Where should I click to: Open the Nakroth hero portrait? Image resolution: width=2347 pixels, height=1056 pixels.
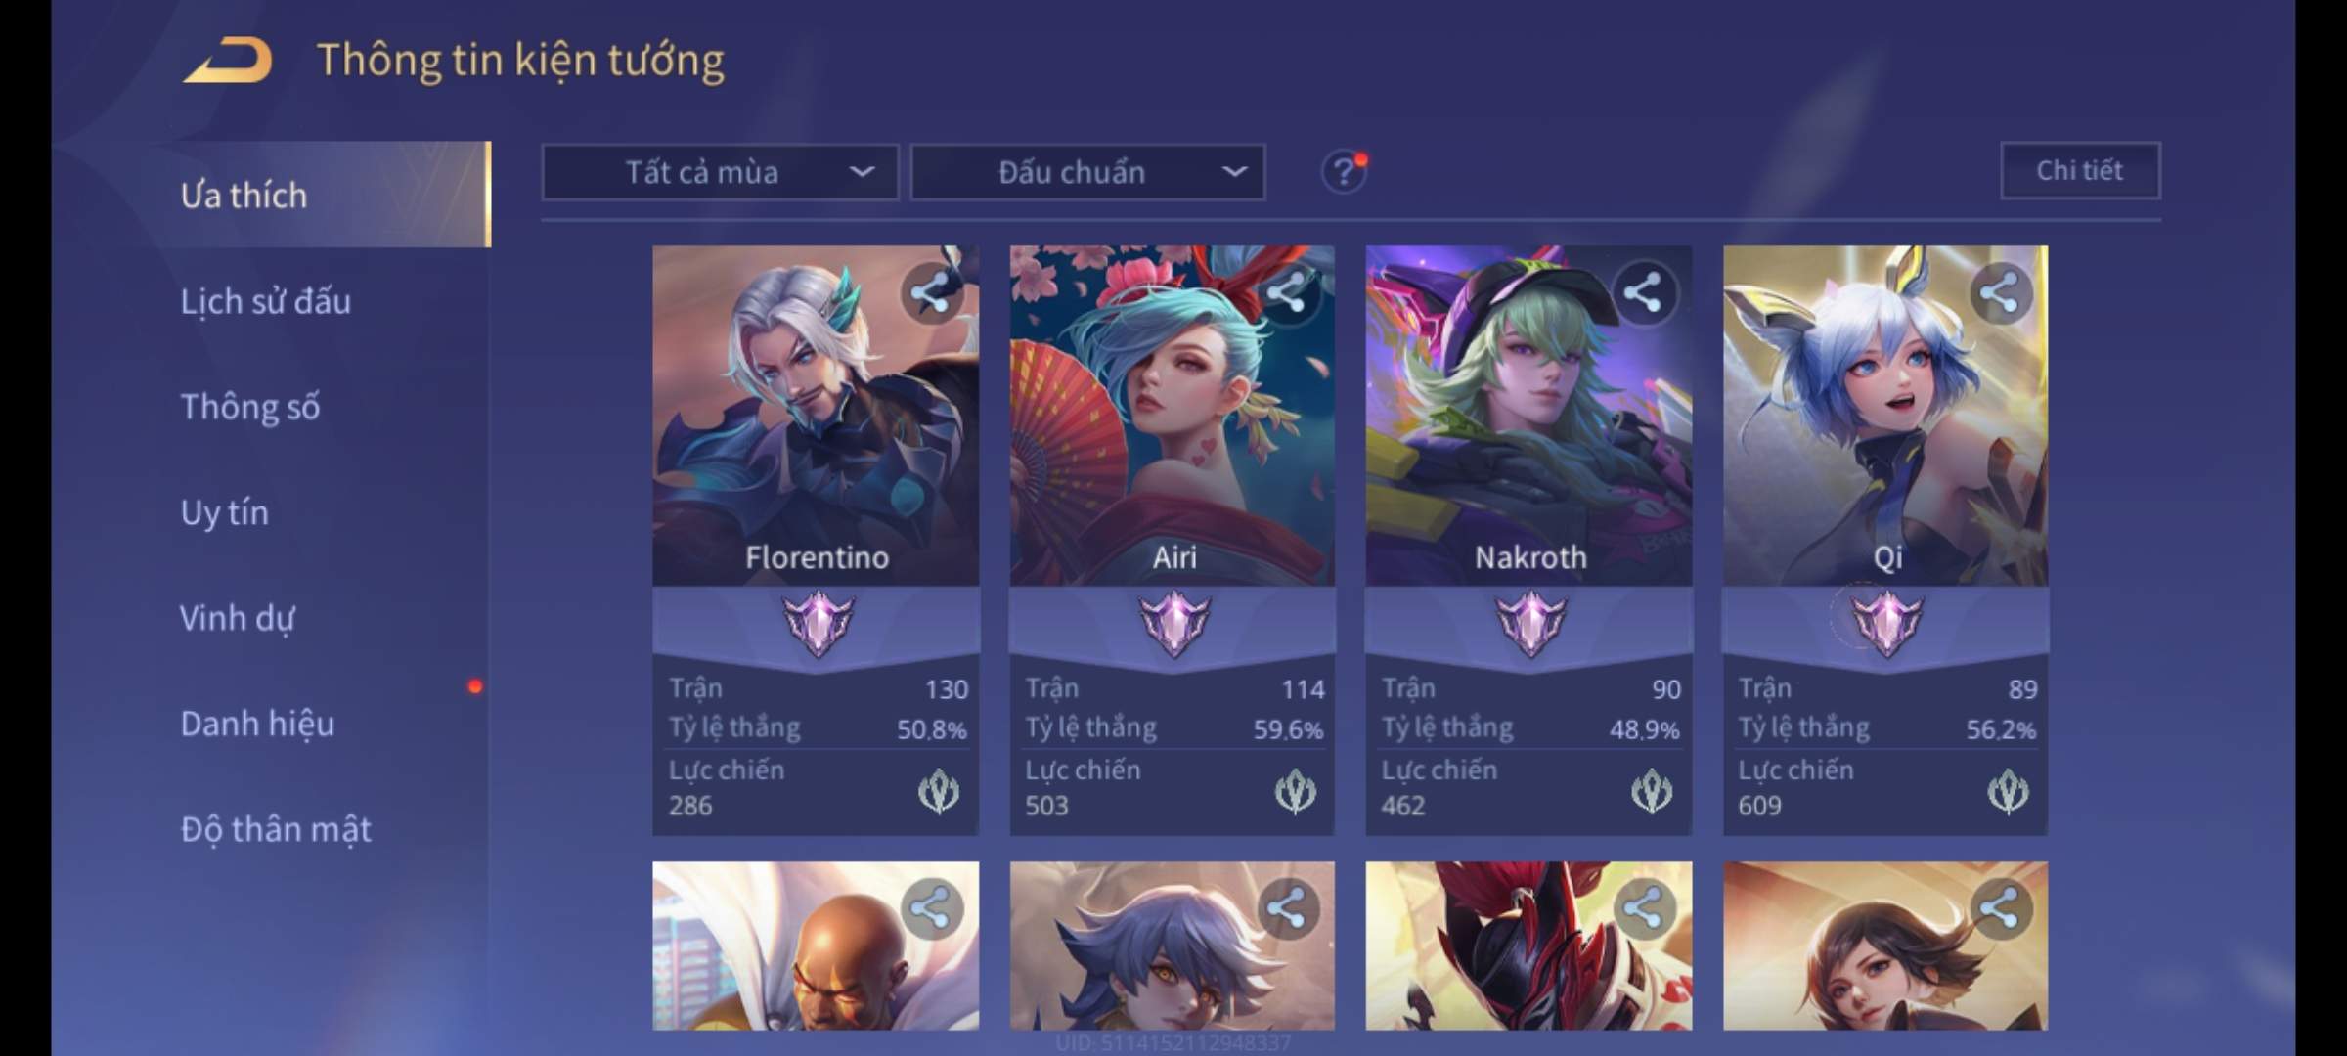point(1528,416)
